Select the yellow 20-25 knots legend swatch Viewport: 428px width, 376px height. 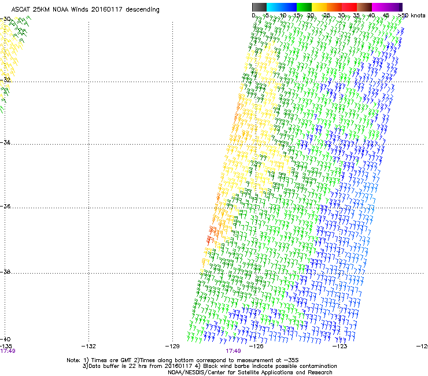[x=319, y=7]
